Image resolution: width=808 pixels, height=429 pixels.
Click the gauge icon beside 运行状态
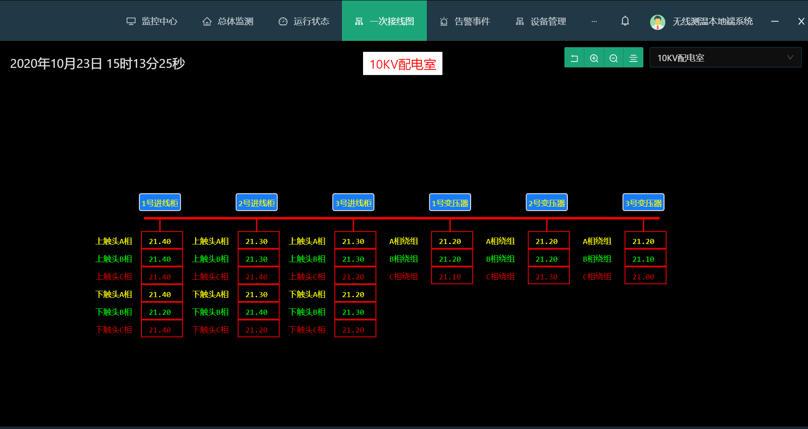pyautogui.click(x=282, y=21)
